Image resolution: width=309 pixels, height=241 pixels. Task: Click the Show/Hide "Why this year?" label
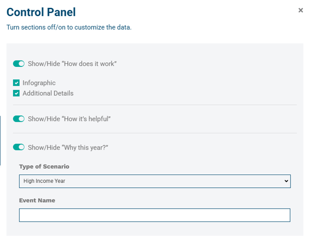click(68, 147)
